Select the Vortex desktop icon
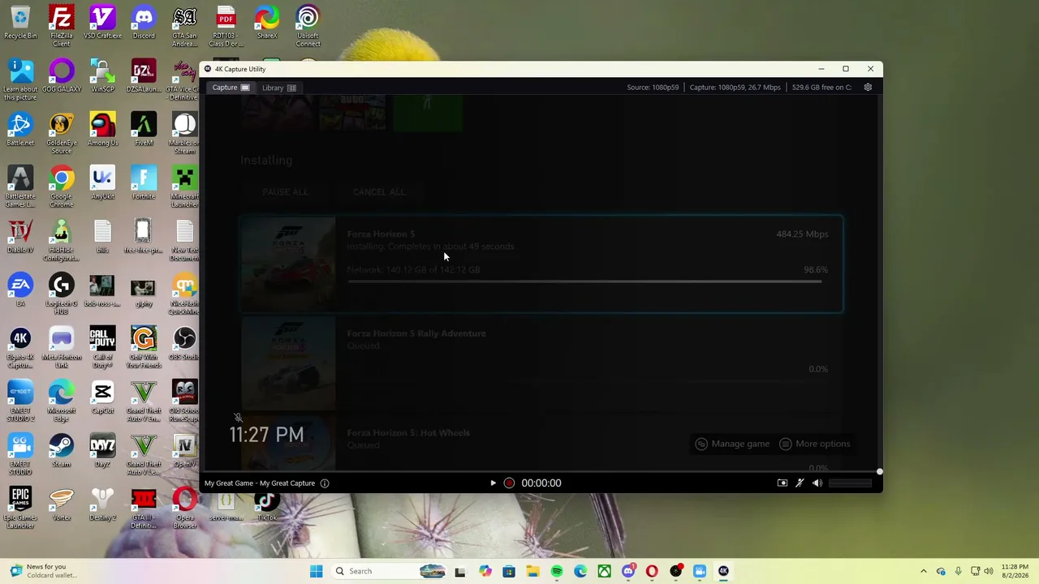This screenshot has height=584, width=1039. 62,505
